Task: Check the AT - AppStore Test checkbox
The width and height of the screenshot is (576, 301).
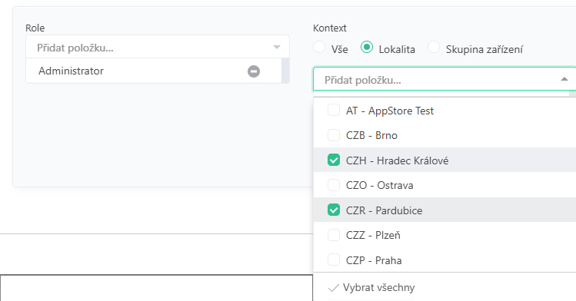Action: [334, 110]
